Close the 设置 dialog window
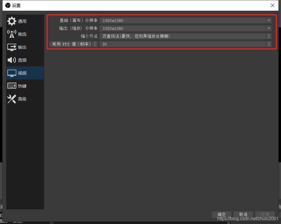Screen dimensions: 281x224 pos(272,5)
